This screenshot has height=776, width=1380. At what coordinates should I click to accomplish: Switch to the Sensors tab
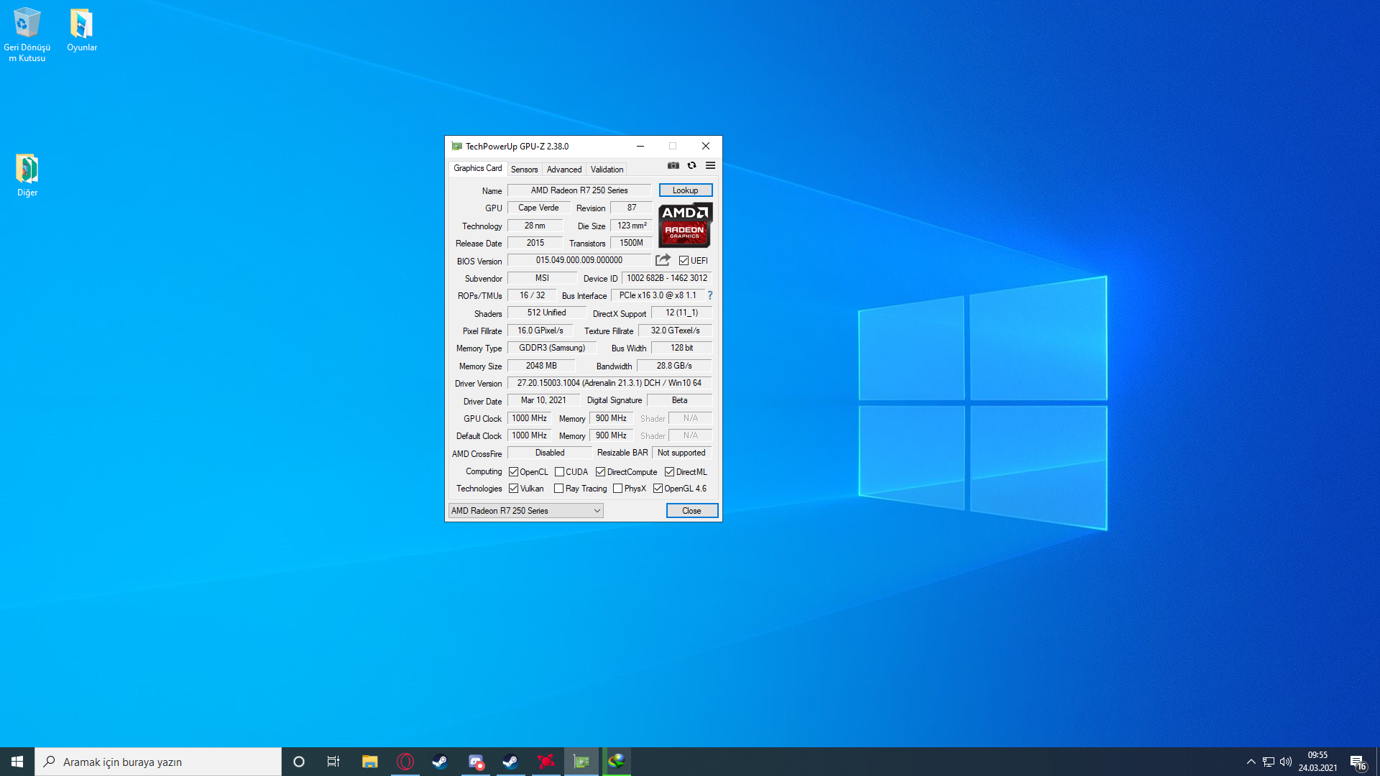point(524,170)
